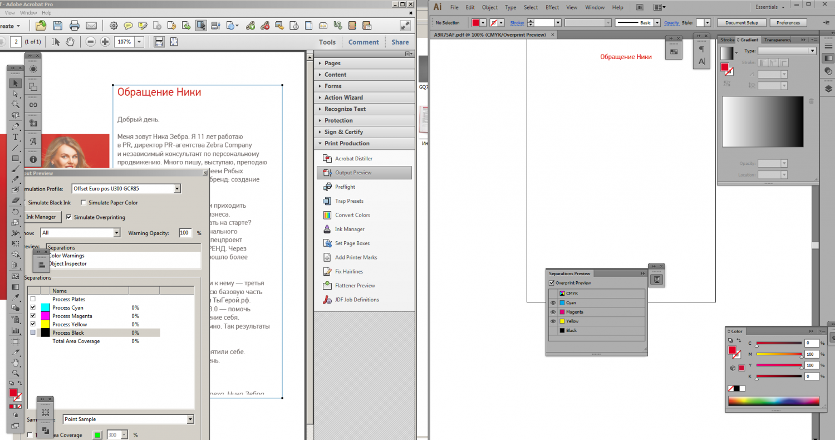This screenshot has width=835, height=440.
Task: Open the Comment pane in Acrobat
Action: tap(364, 42)
